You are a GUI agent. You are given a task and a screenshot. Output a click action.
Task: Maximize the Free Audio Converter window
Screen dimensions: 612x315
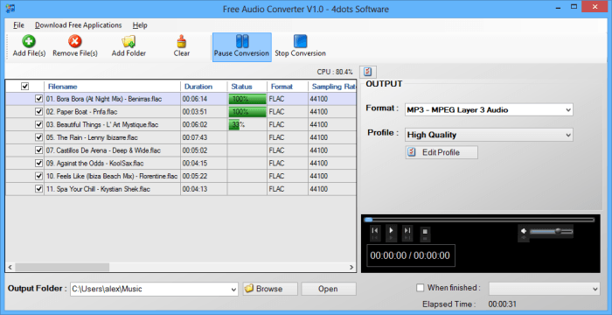pyautogui.click(x=574, y=7)
